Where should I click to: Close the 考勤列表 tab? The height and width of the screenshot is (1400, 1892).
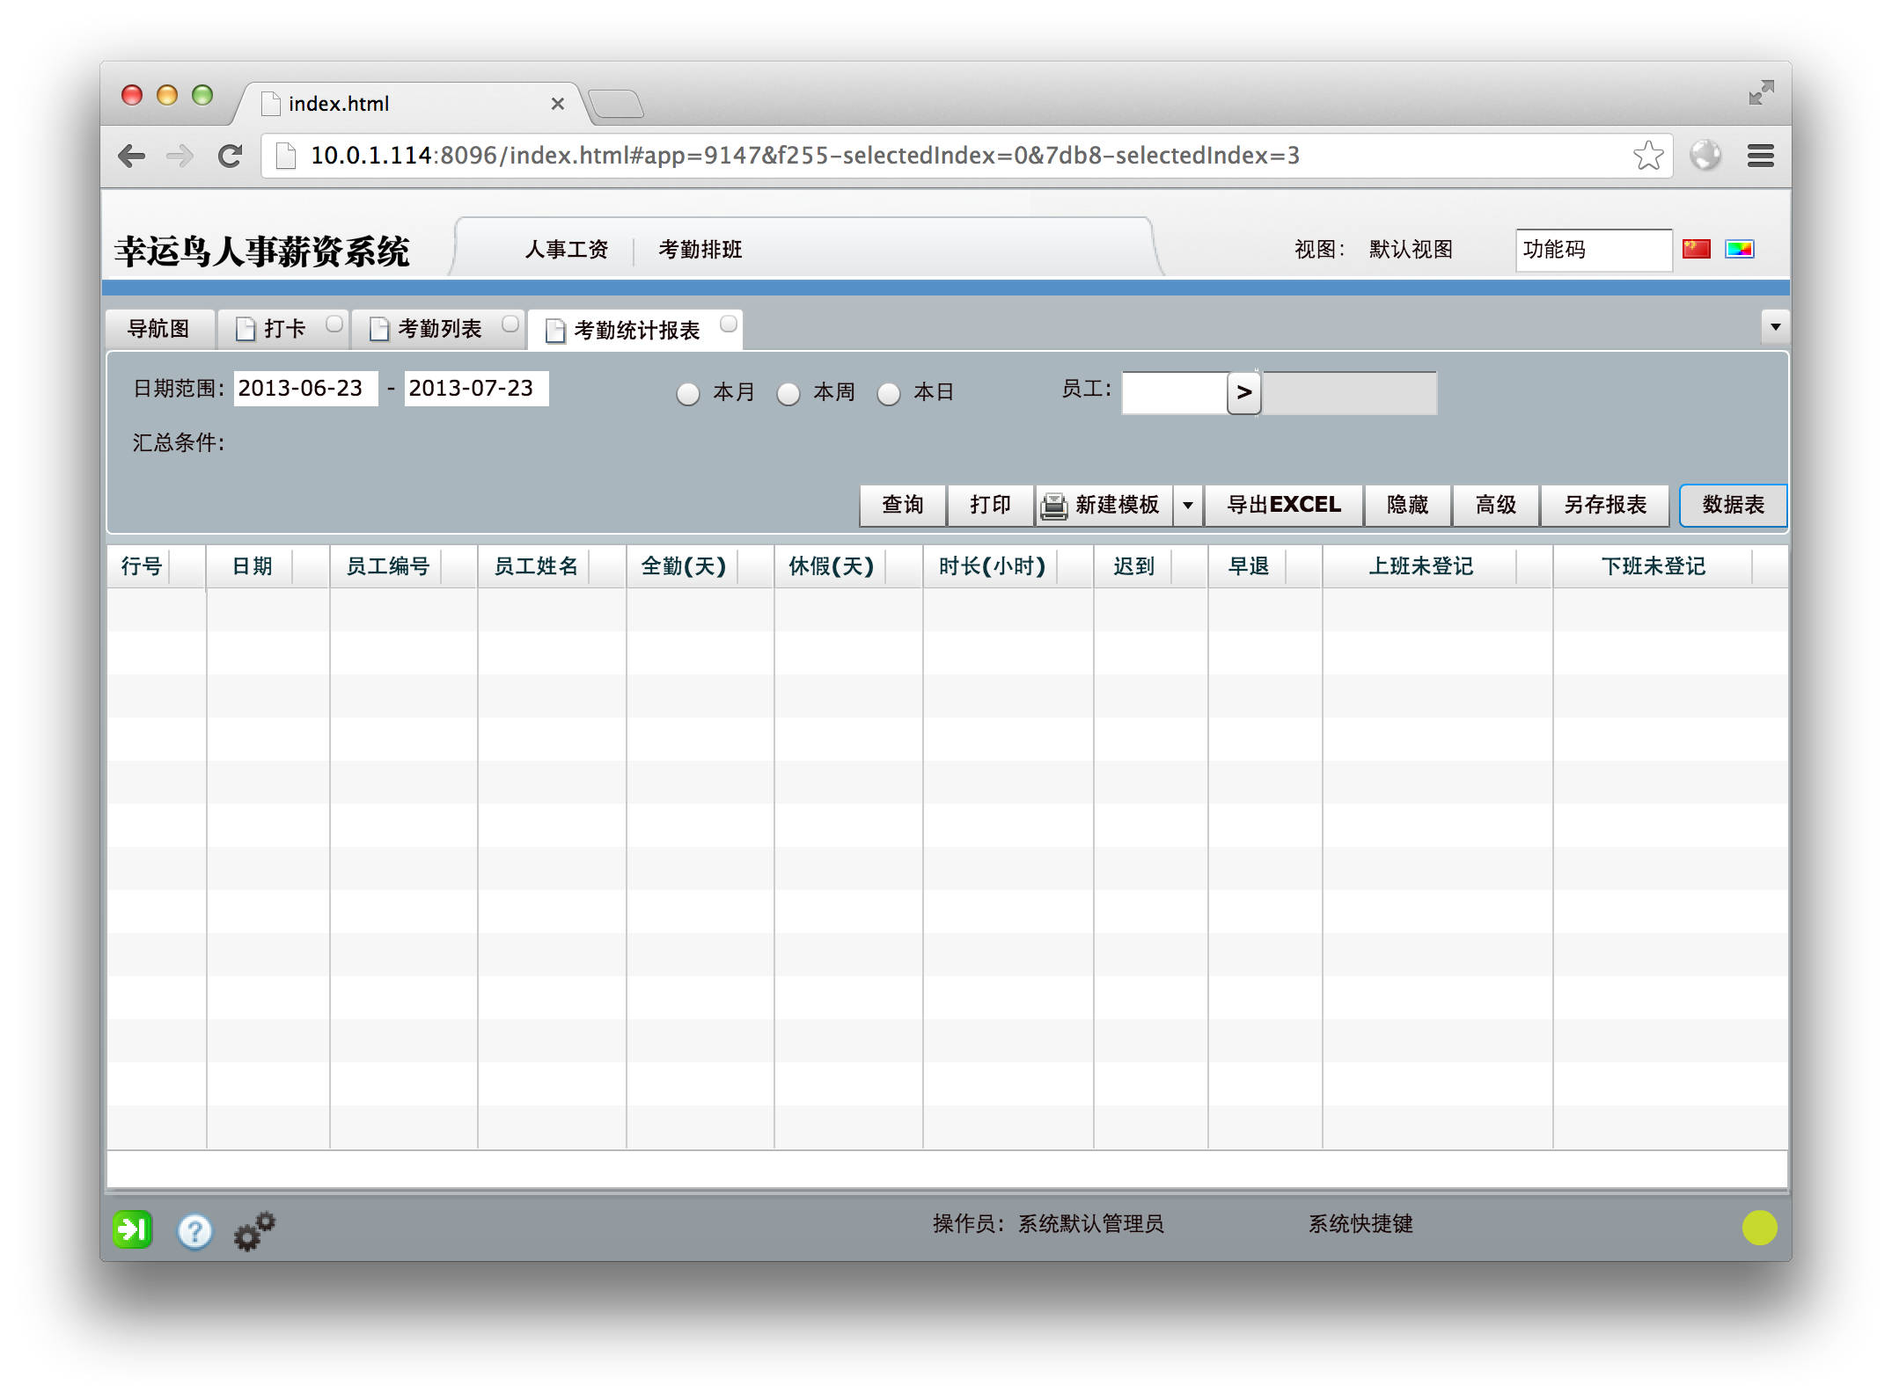point(510,324)
